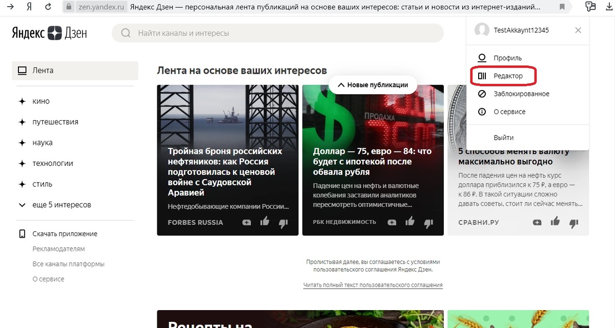Focus the Найти каналы и интересы search field
Screen dimensions: 615x328
(277, 33)
